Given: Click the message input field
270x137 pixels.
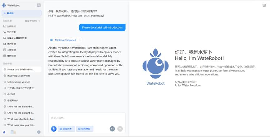Looking at the screenshot, I should (87, 118).
